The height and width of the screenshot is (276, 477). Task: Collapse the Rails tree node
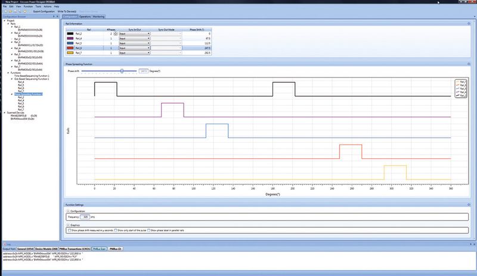8,24
